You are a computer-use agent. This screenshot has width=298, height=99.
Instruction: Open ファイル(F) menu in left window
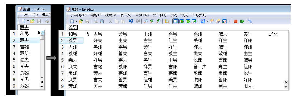[x=30, y=15]
